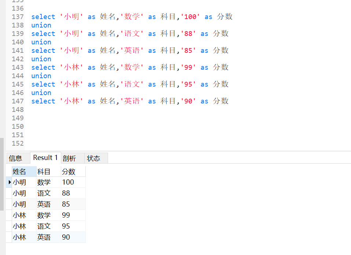Activate the Result 1 tab
The width and height of the screenshot is (351, 255).
45,157
